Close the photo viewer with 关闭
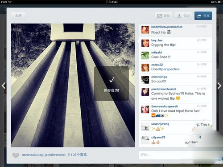 [18, 16]
